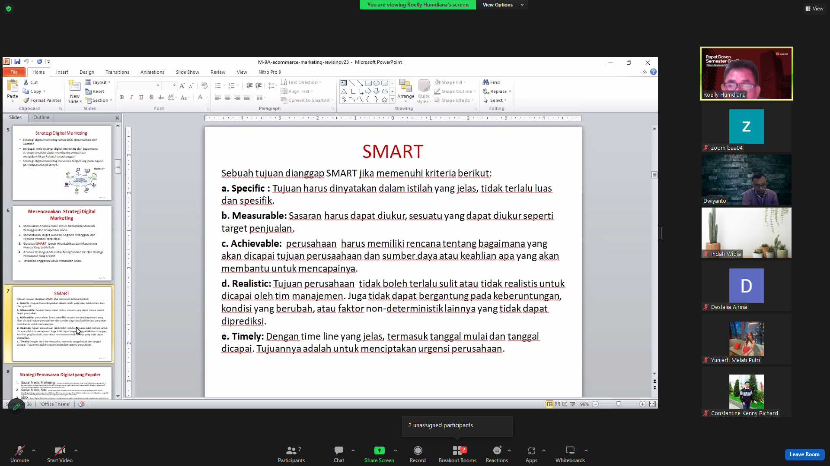Toggle Center text alignment
The image size is (830, 466).
click(227, 98)
